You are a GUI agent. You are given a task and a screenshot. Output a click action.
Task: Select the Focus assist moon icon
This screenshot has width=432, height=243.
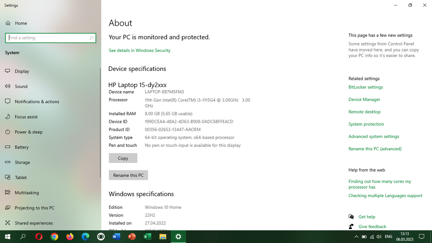point(8,116)
